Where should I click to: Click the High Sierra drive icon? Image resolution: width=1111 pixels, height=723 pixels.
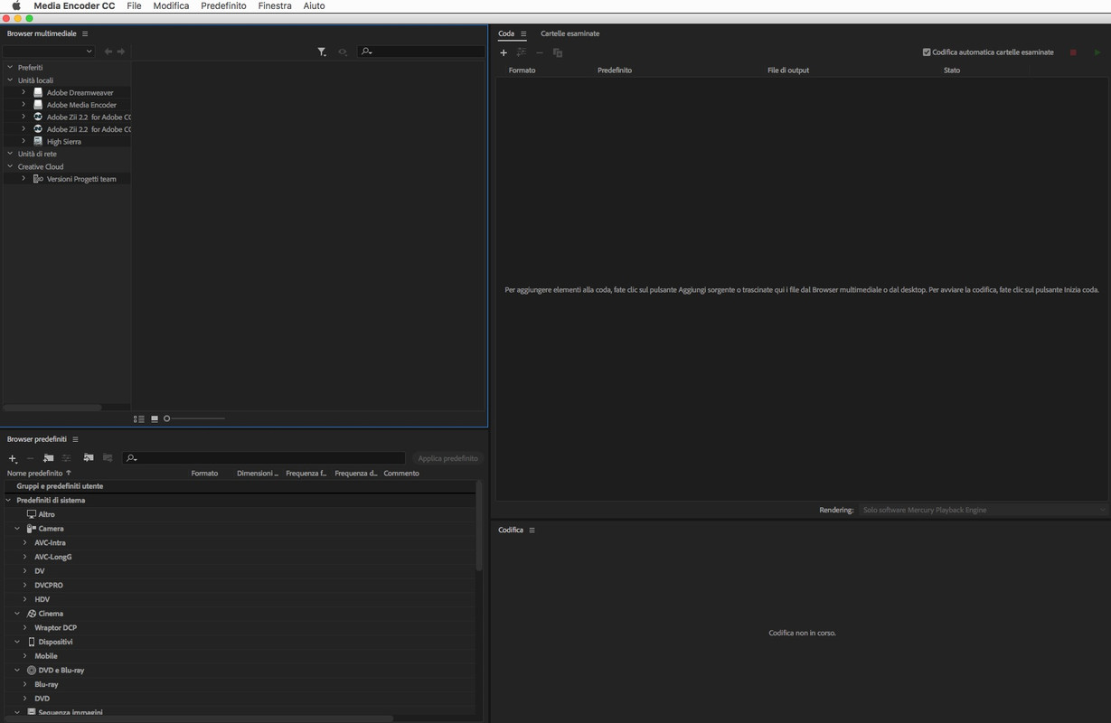point(38,141)
